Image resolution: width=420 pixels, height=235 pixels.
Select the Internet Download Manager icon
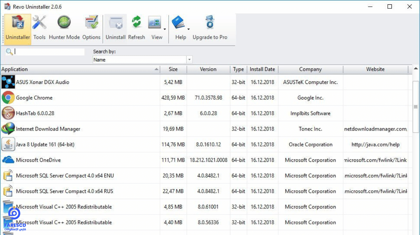(x=8, y=129)
